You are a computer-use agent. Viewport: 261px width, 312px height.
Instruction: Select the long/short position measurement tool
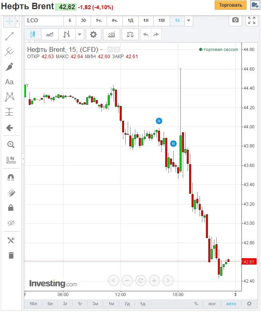[x=9, y=112]
